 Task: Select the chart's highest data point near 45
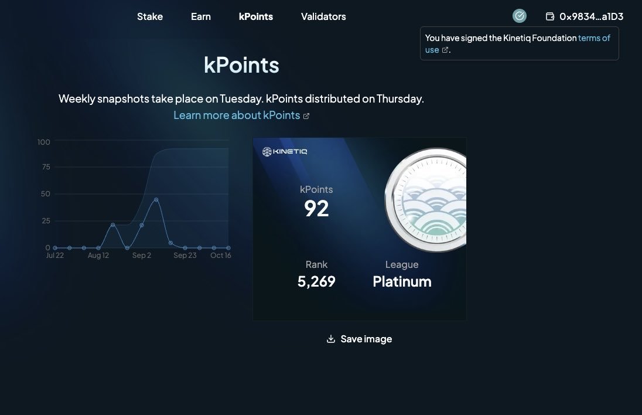pos(156,199)
